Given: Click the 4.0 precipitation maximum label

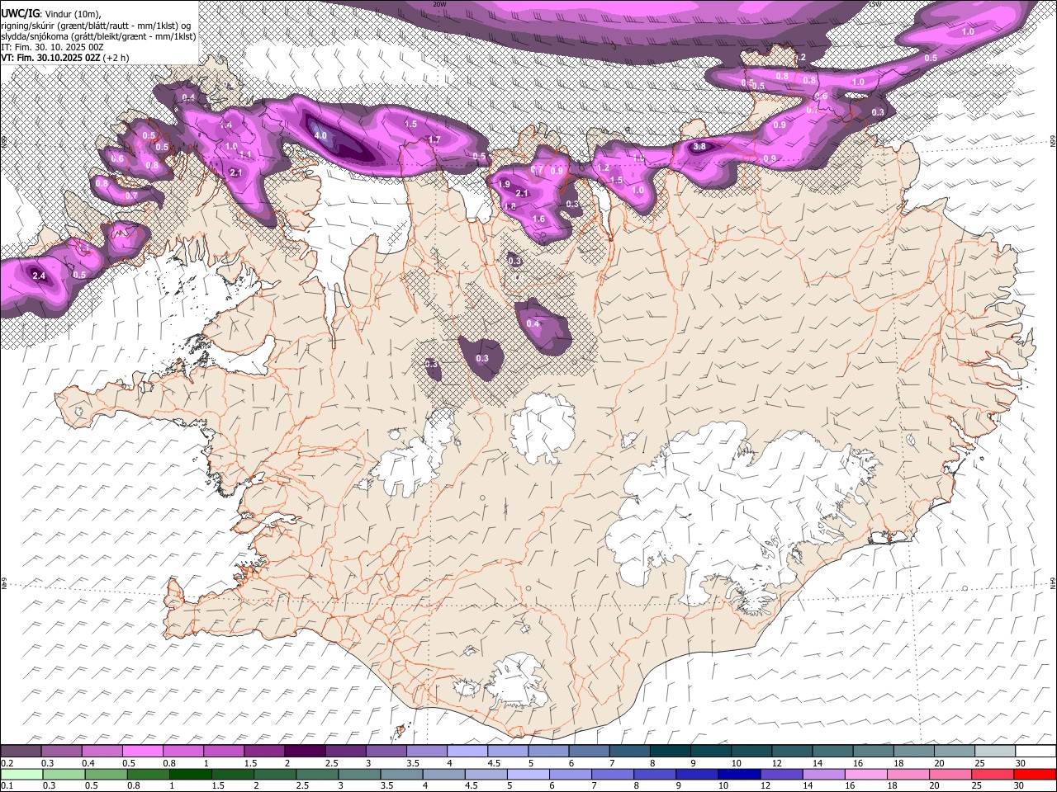Looking at the screenshot, I should (321, 135).
